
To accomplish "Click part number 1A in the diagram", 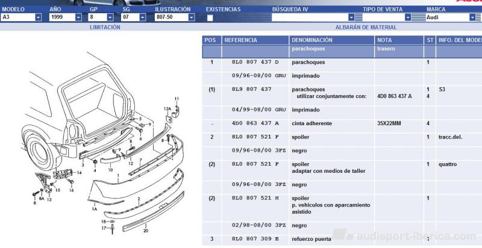I will 94,209.
